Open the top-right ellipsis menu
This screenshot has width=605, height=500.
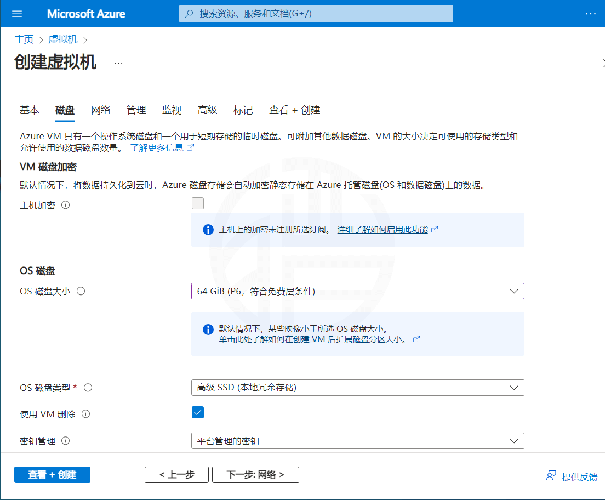pos(590,14)
